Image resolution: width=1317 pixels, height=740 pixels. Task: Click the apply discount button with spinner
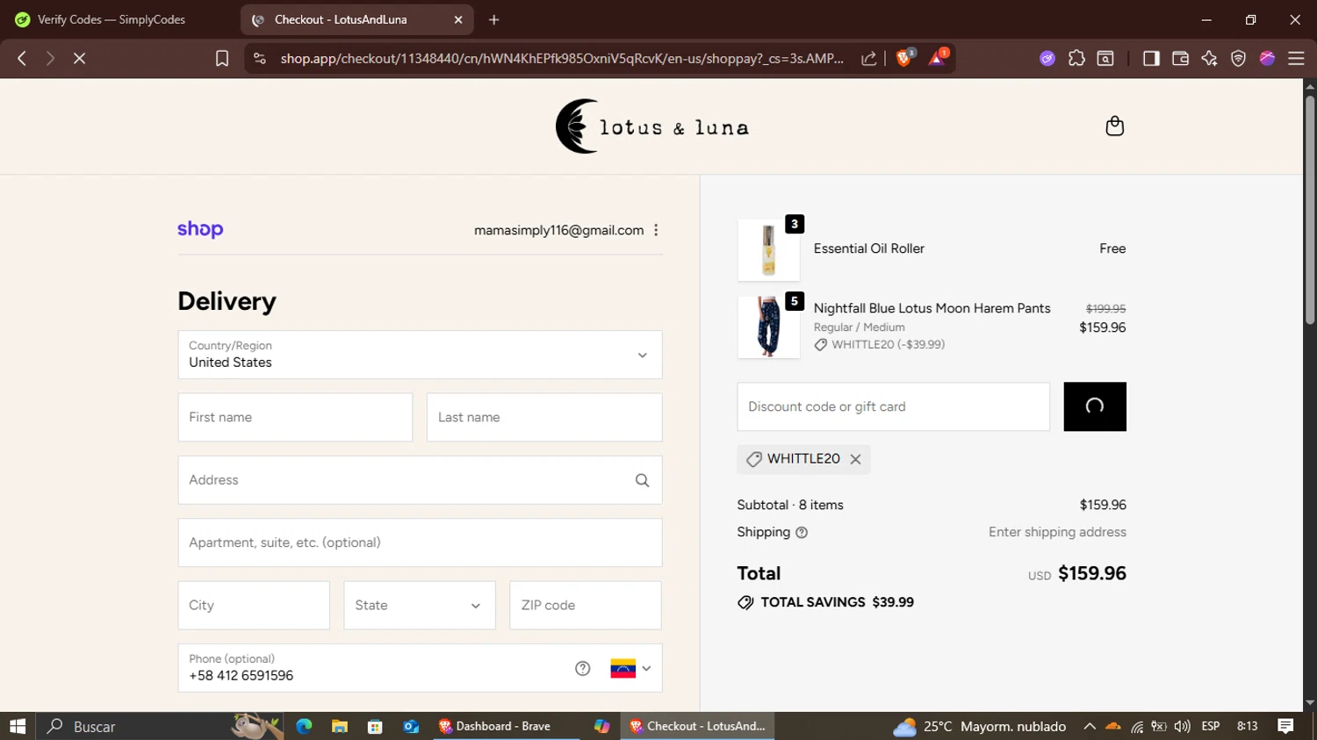[1095, 406]
